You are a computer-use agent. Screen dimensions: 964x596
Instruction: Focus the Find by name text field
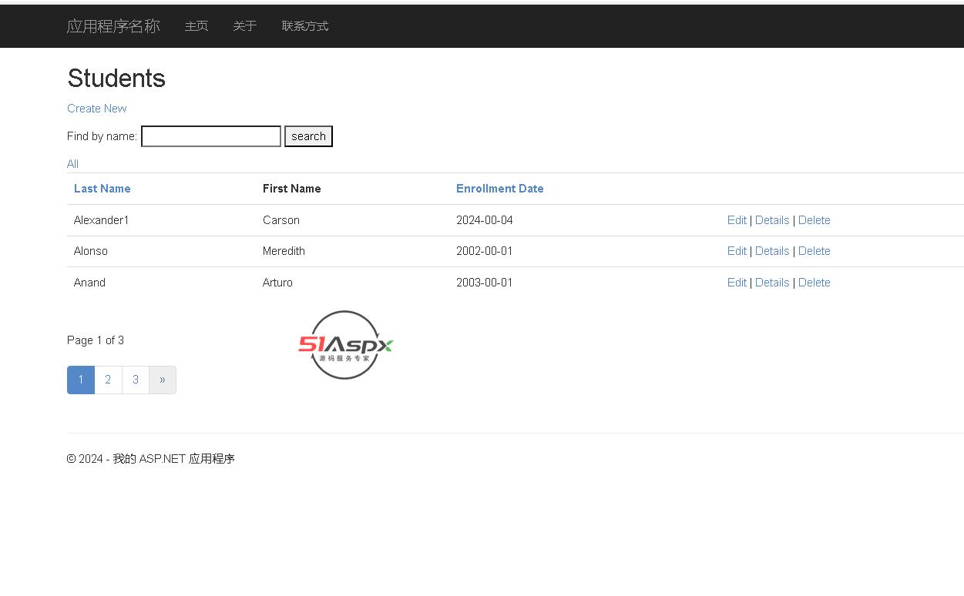pyautogui.click(x=211, y=136)
